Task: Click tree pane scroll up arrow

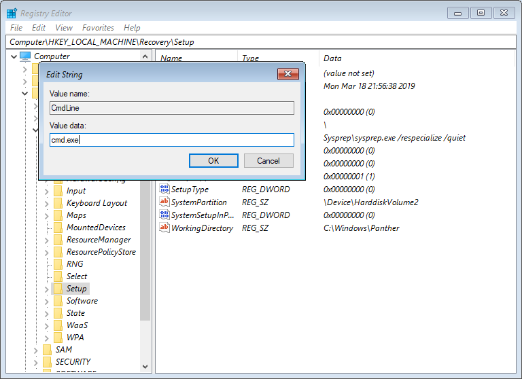Action: (x=145, y=56)
